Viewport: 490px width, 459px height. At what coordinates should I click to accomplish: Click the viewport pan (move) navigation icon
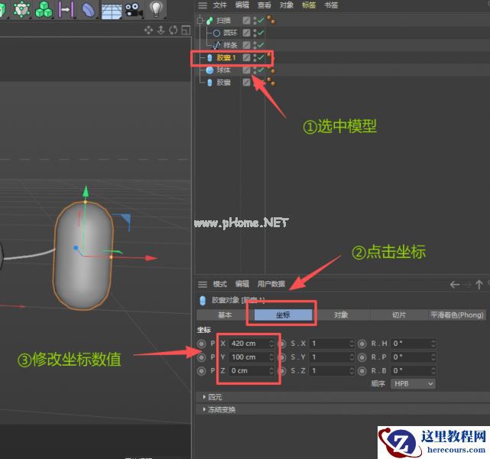(x=148, y=30)
